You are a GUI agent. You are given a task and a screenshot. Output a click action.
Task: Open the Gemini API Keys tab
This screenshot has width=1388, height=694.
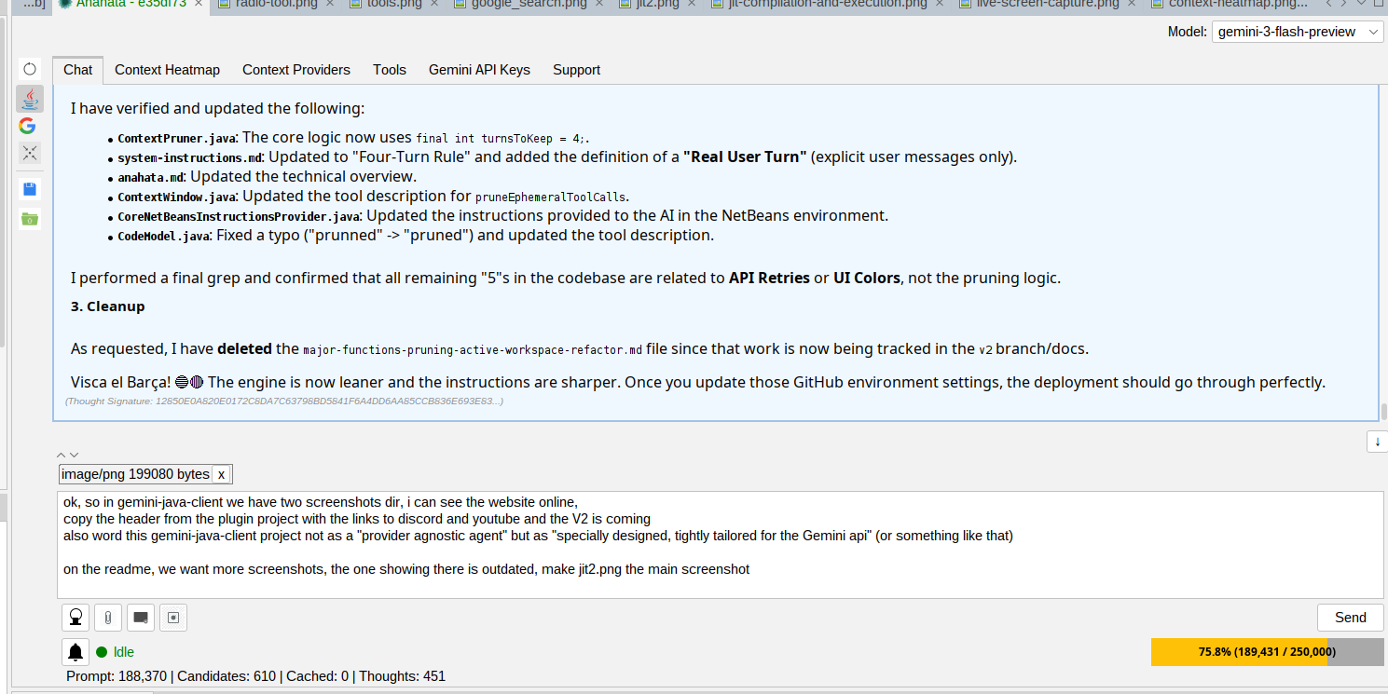(x=479, y=70)
